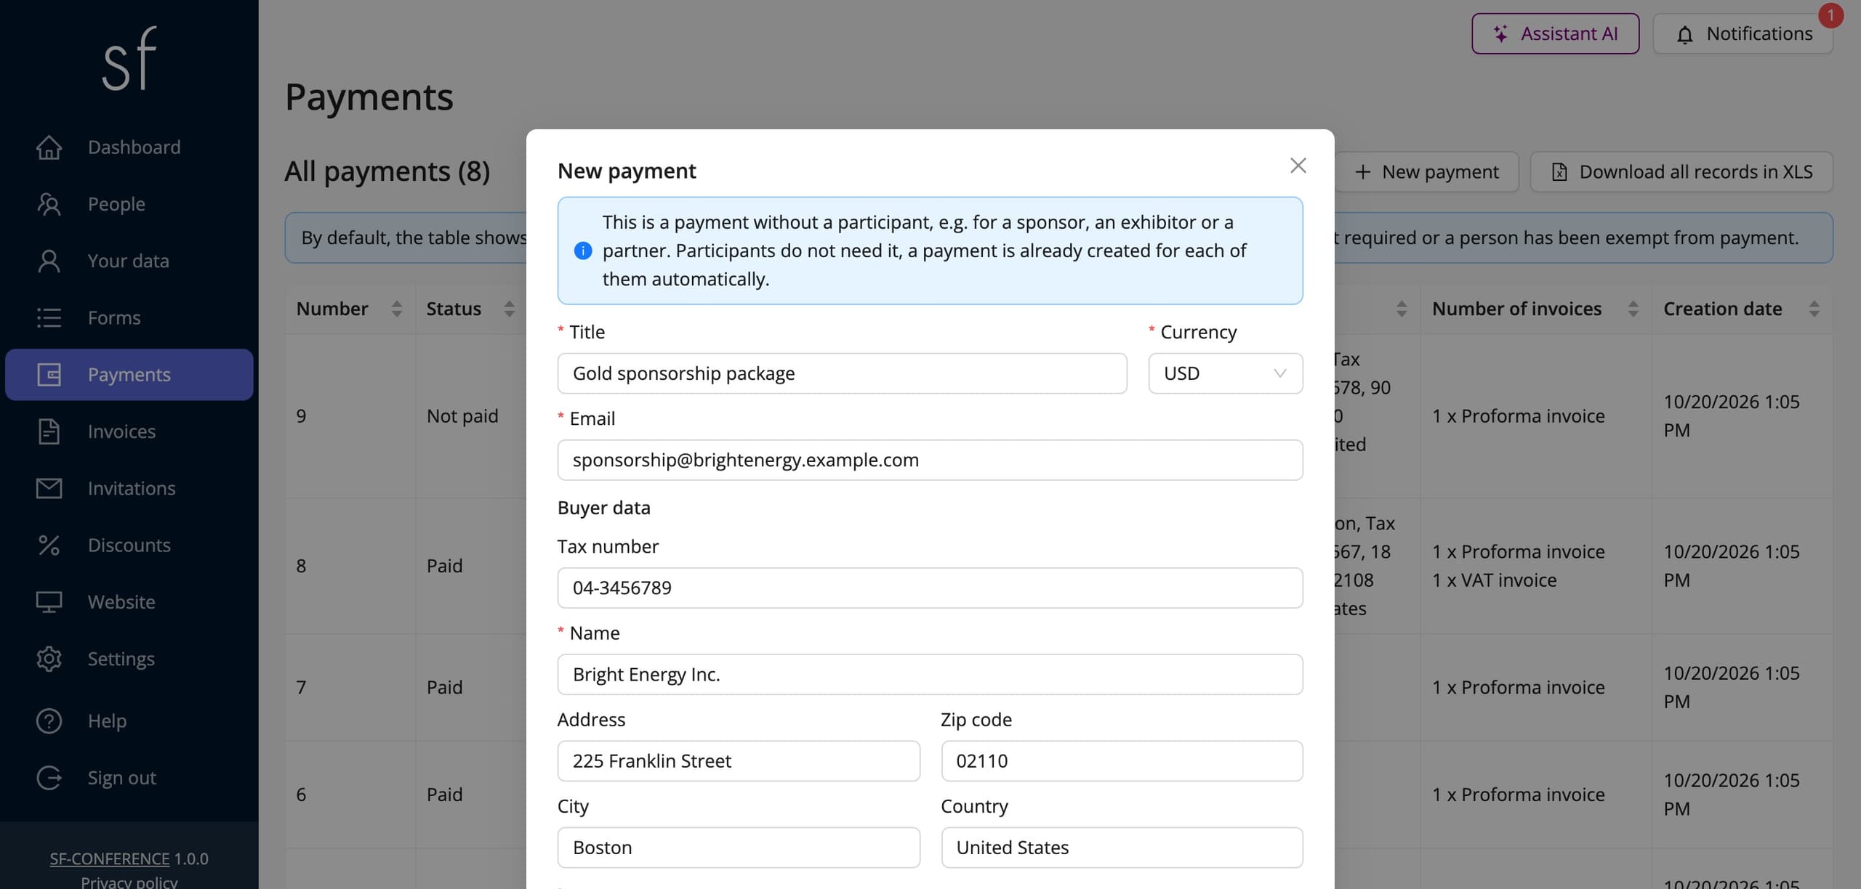
Task: Open the Currency USD dropdown
Action: coord(1226,373)
